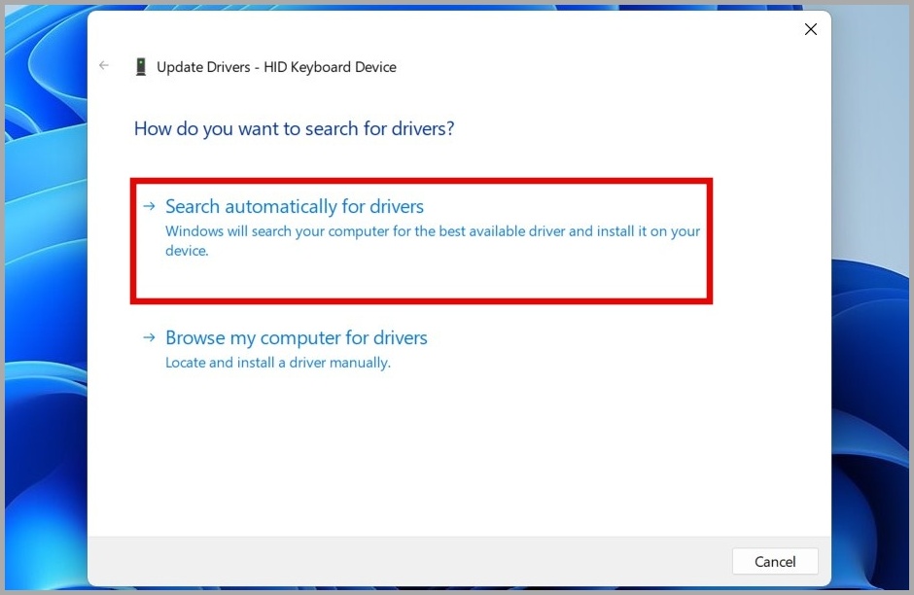Click 'Locate and install a driver manually' text
Screen dimensions: 914x595
[277, 363]
